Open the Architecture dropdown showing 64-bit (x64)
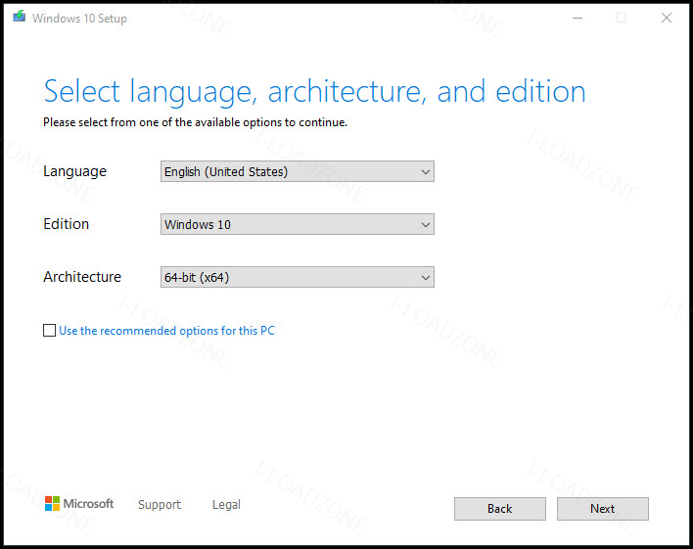693x549 pixels. tap(297, 277)
